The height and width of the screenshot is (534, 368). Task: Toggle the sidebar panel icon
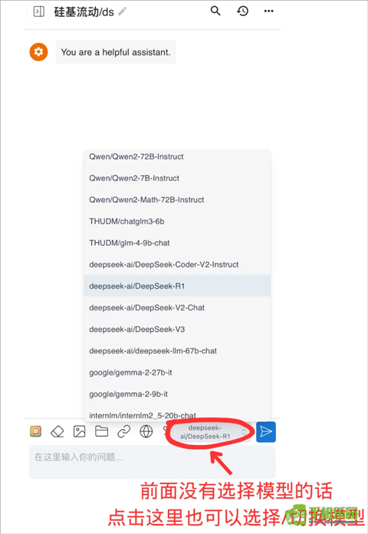(39, 11)
